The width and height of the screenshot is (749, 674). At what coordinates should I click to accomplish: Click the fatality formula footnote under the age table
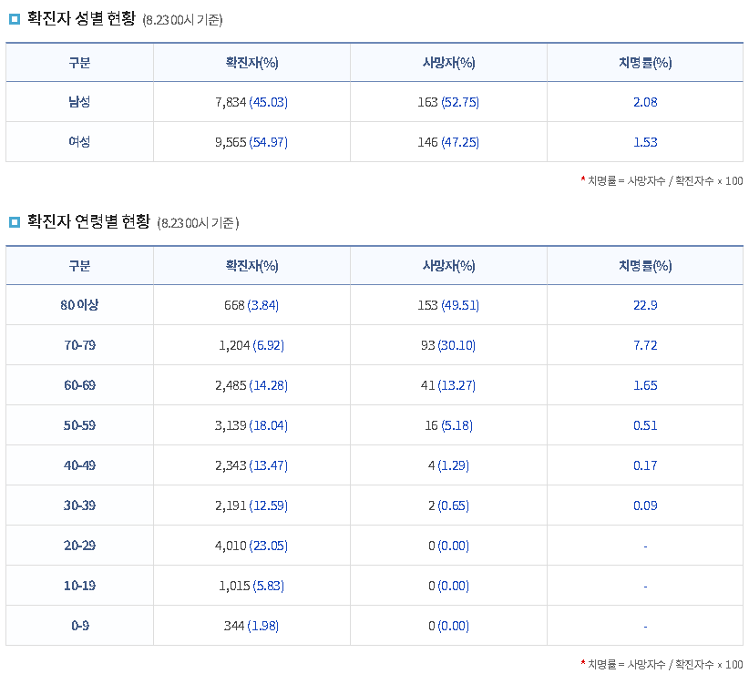pyautogui.click(x=662, y=663)
